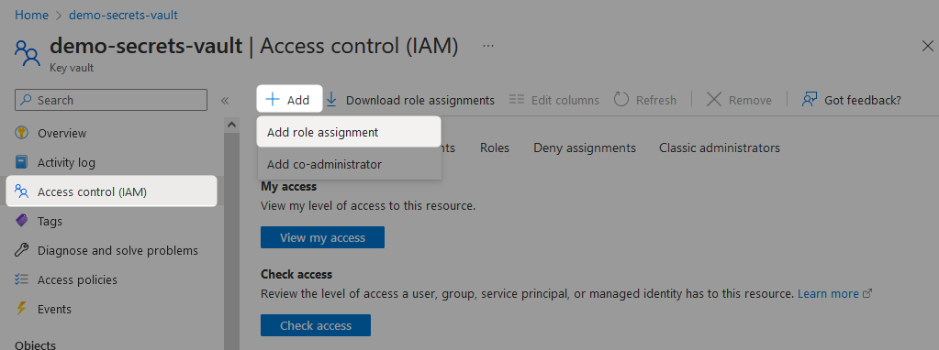The width and height of the screenshot is (939, 350).
Task: Click the Got feedback person icon
Action: point(810,100)
